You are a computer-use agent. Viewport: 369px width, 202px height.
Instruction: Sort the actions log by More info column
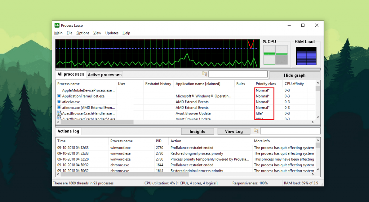point(284,141)
